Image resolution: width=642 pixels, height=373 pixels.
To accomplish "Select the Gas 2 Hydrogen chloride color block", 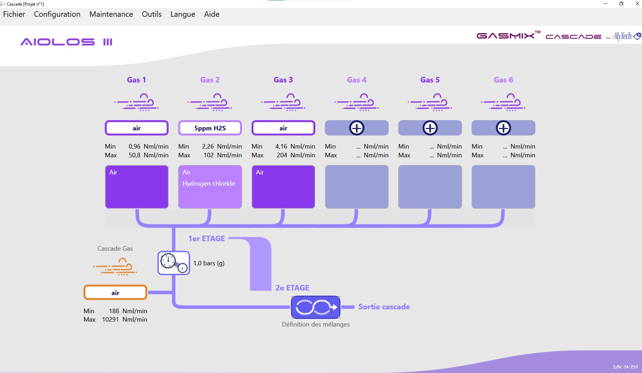I will click(x=210, y=187).
